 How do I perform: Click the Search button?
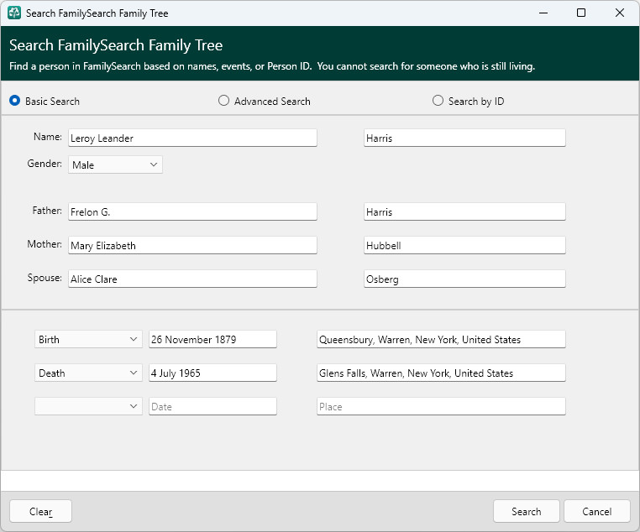click(x=526, y=511)
